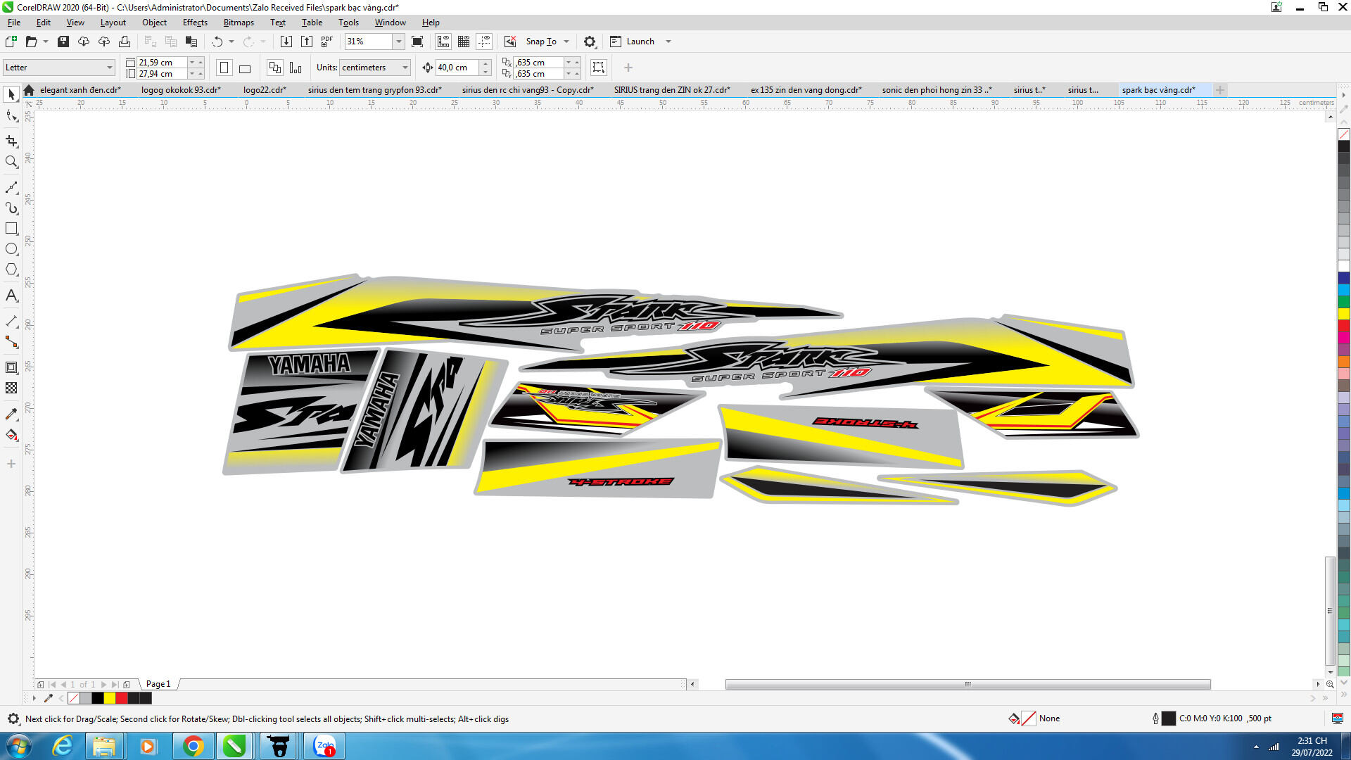The width and height of the screenshot is (1351, 760).
Task: Pick the Connector tool
Action: tap(11, 342)
